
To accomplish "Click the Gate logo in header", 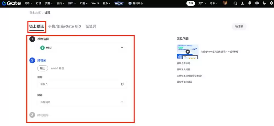I will pos(12,3).
